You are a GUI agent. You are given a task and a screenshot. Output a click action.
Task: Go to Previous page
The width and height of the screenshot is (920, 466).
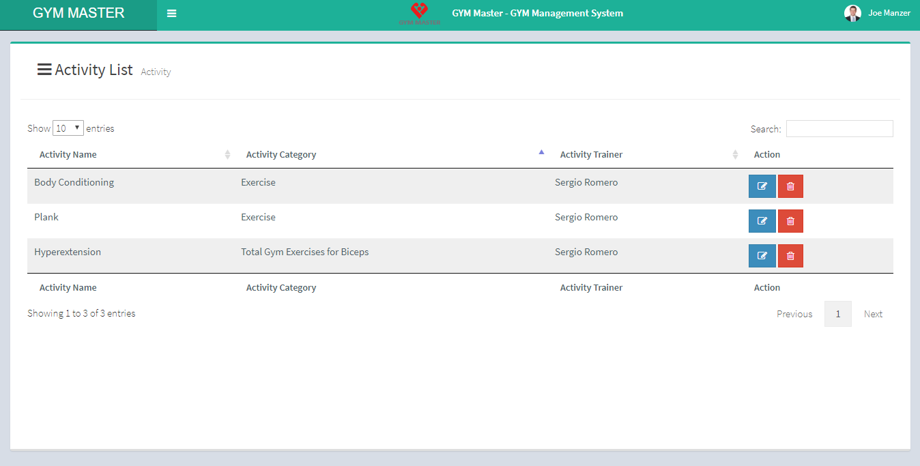[794, 314]
